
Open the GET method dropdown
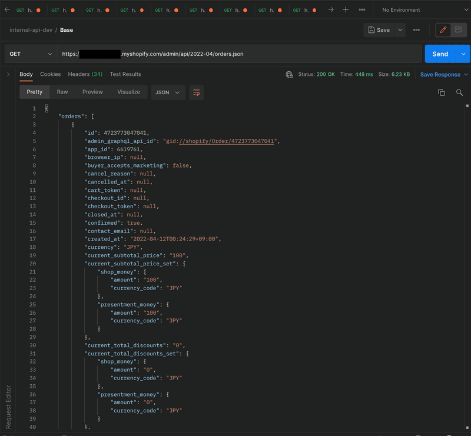tap(31, 54)
